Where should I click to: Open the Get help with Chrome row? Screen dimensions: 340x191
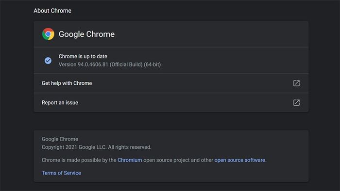click(x=171, y=83)
